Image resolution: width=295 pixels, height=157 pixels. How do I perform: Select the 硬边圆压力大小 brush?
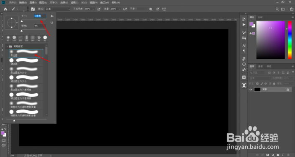[x=26, y=79]
